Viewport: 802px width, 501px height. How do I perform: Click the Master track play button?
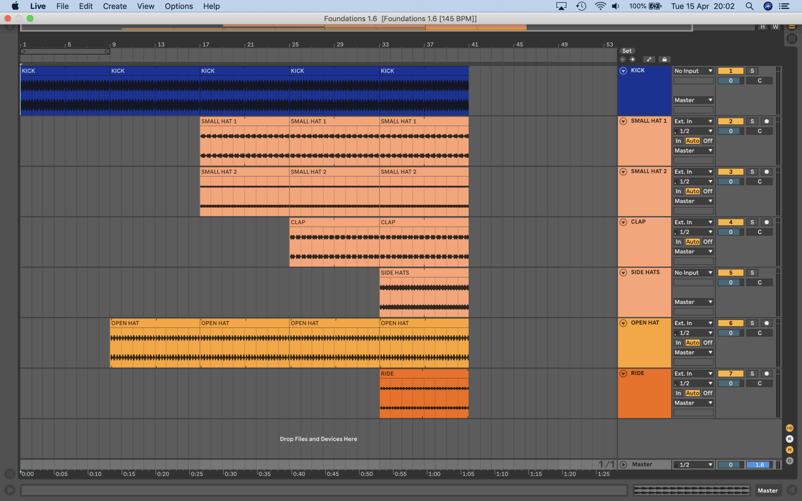623,465
